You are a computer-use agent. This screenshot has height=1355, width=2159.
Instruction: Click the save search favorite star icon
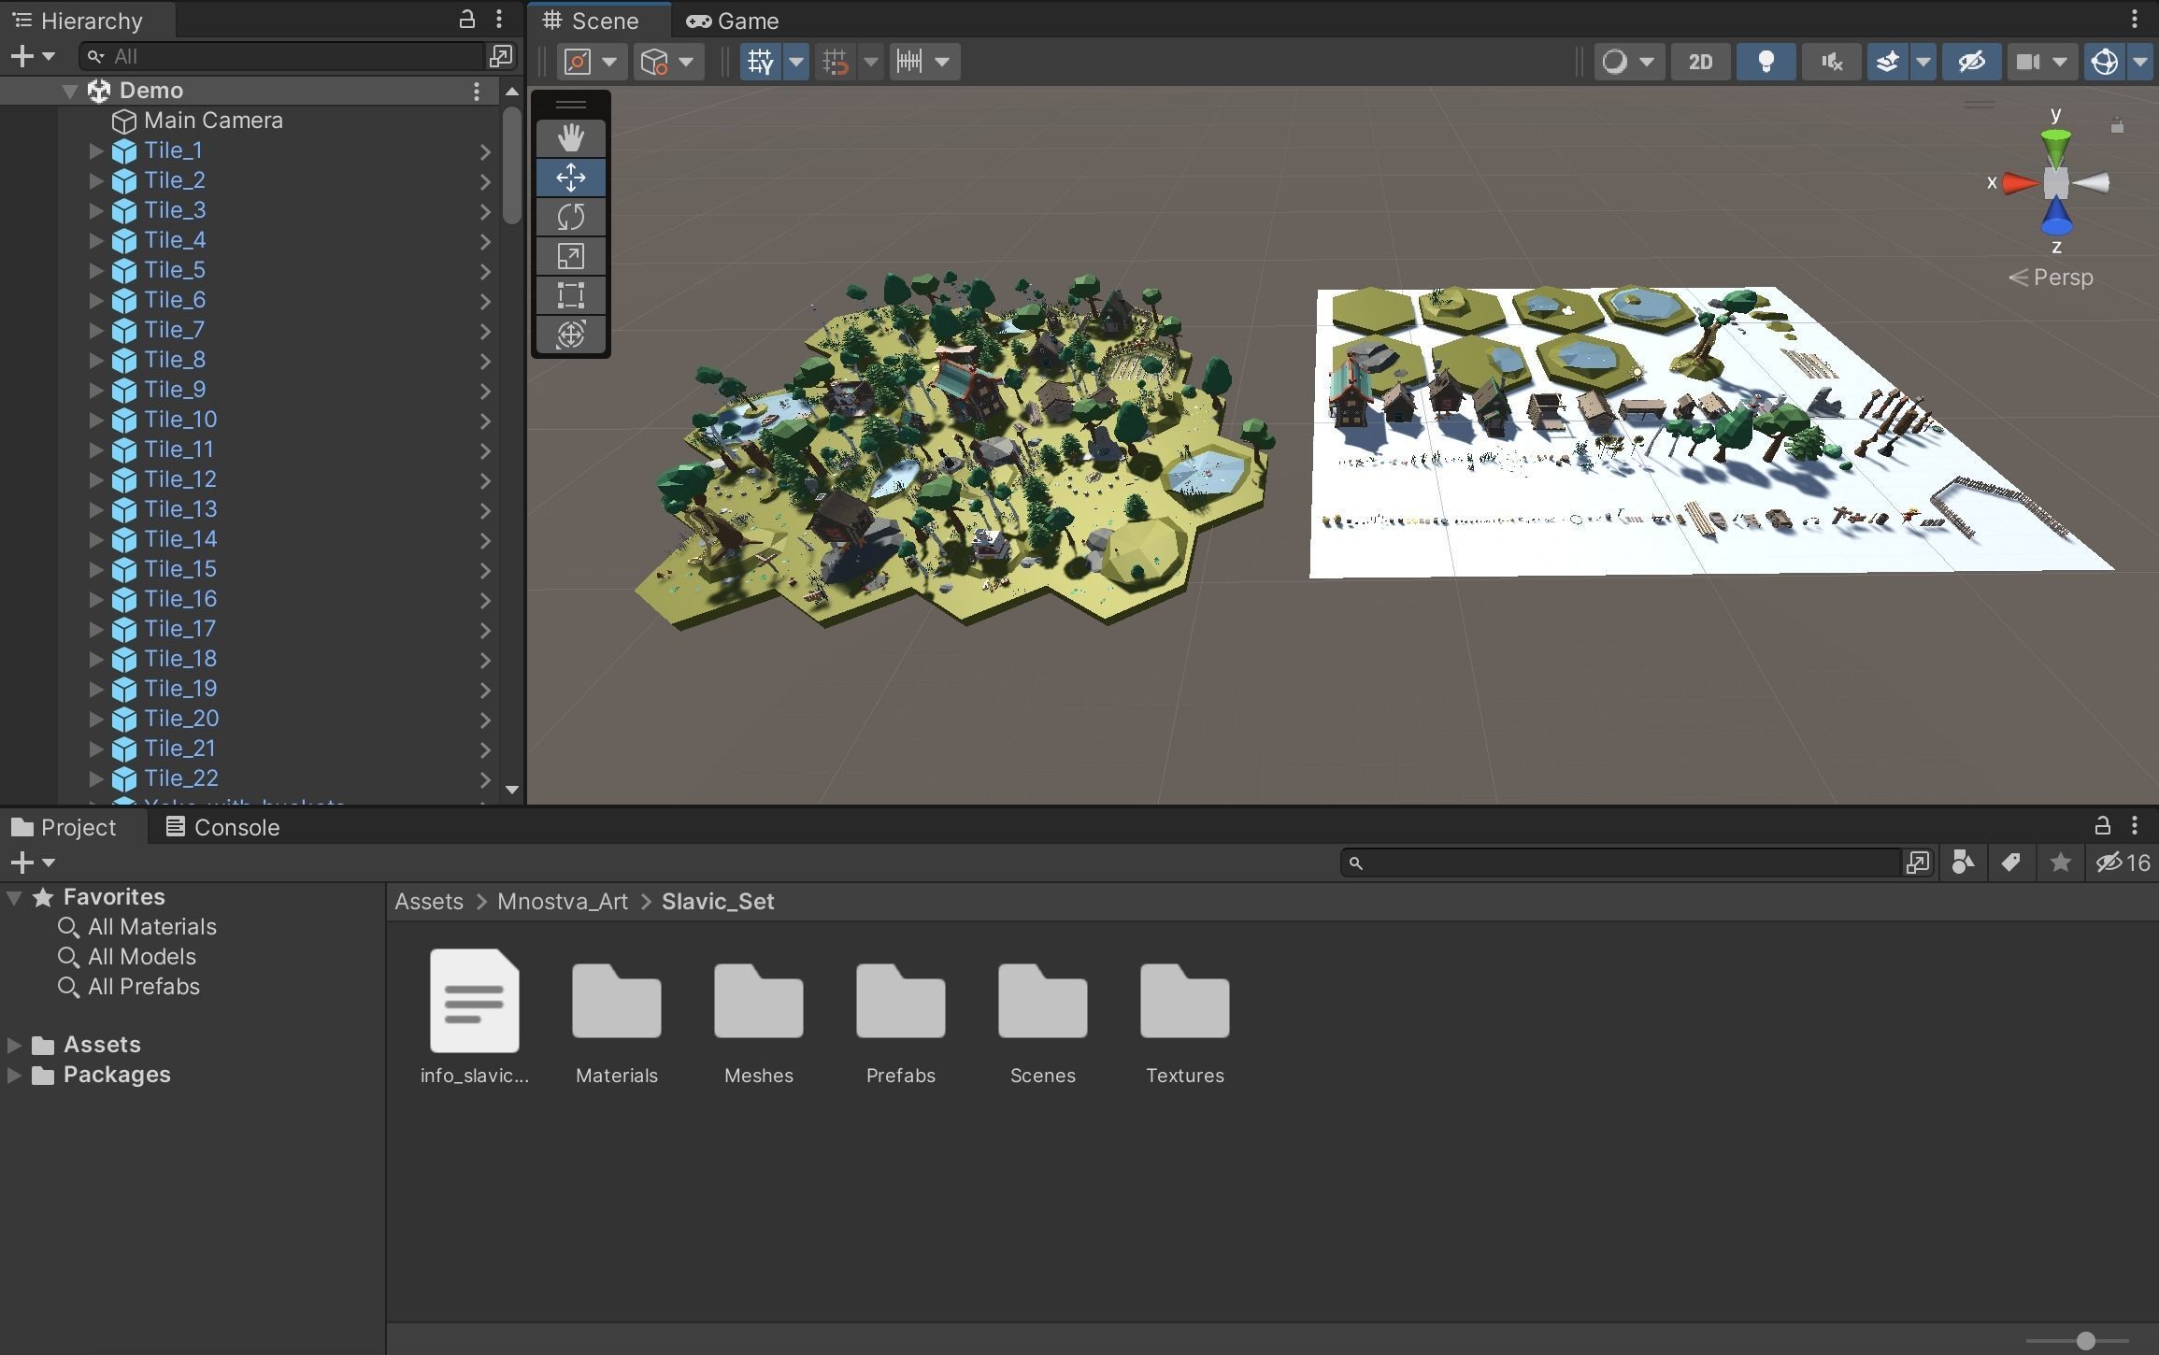(x=2060, y=863)
